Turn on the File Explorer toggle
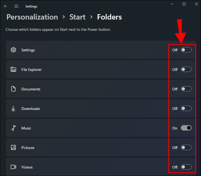 pos(186,70)
